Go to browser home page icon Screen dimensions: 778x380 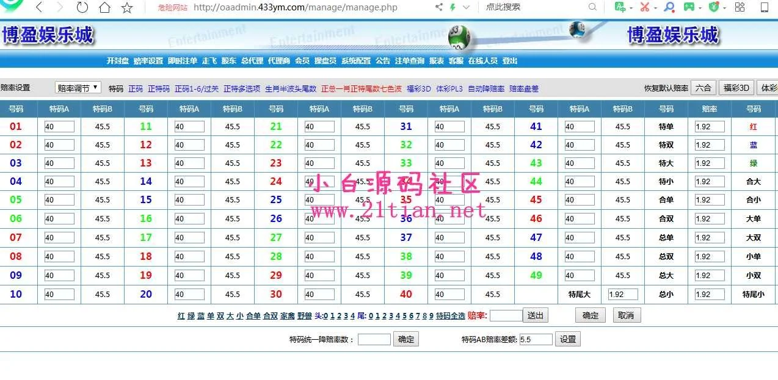point(104,8)
